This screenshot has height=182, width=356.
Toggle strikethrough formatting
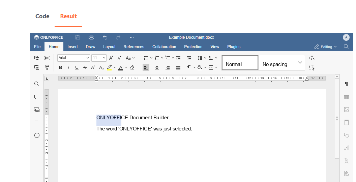pyautogui.click(x=85, y=67)
